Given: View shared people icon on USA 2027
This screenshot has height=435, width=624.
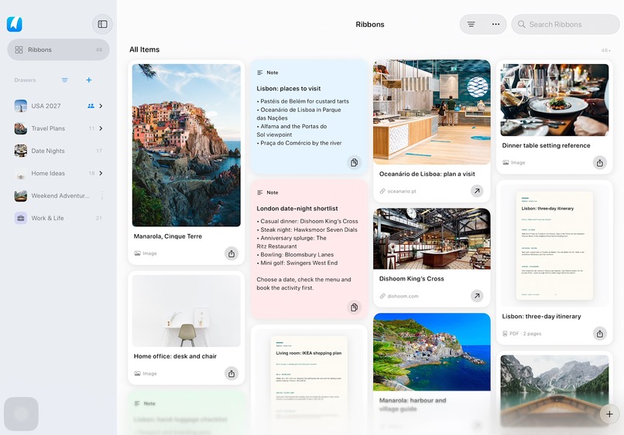Looking at the screenshot, I should click(91, 106).
